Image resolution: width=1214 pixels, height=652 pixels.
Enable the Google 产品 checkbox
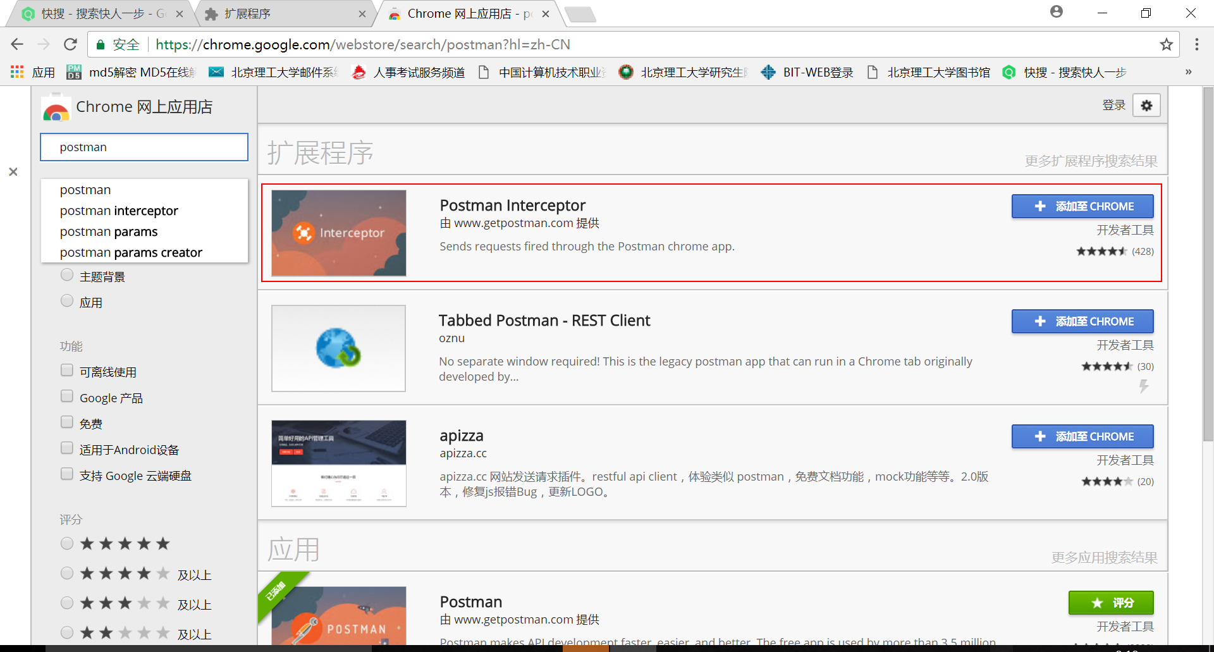click(x=67, y=397)
